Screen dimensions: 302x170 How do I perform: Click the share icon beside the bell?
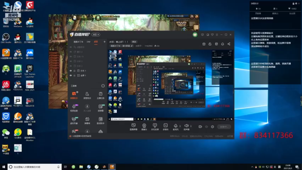(229, 44)
